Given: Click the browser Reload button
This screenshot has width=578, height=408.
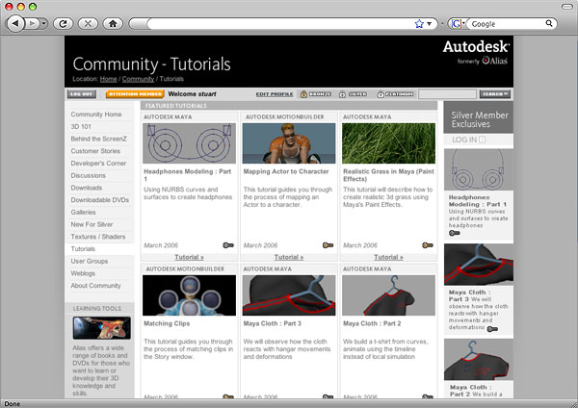Looking at the screenshot, I should point(65,22).
